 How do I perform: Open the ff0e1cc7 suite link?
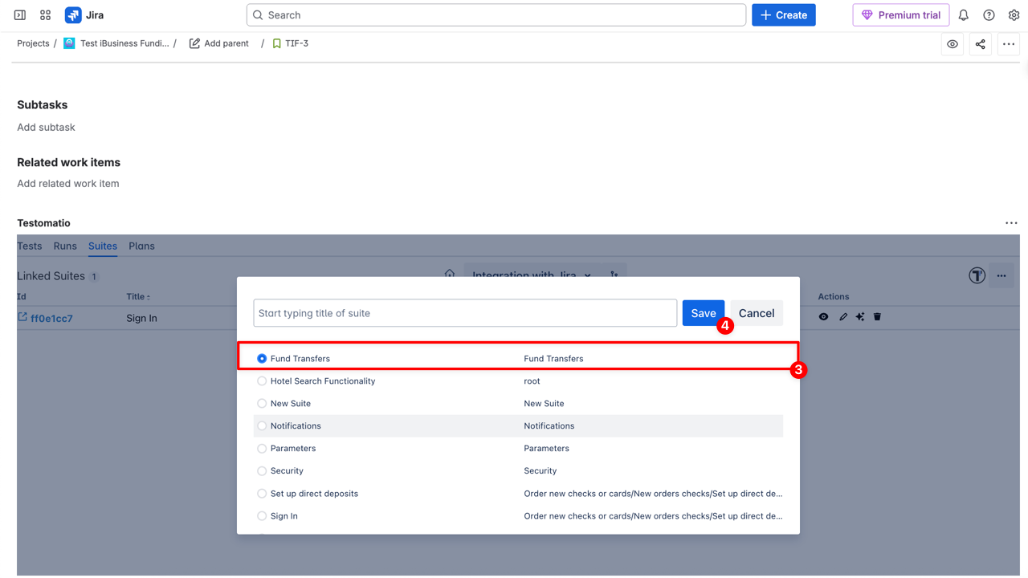point(51,319)
